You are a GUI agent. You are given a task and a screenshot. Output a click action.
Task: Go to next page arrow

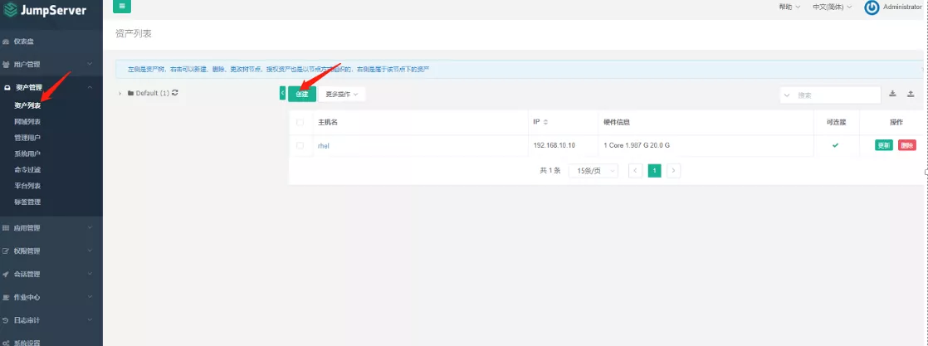pos(674,170)
